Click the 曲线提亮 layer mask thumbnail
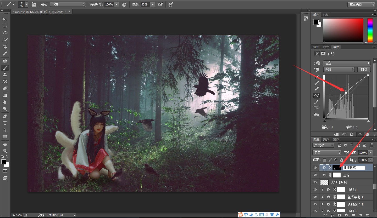377x218 pixels. click(337, 168)
